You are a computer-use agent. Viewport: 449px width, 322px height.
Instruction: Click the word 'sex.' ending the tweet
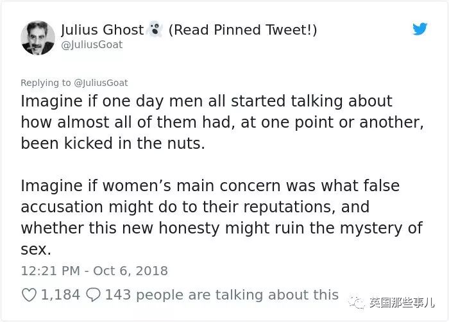[x=36, y=250]
